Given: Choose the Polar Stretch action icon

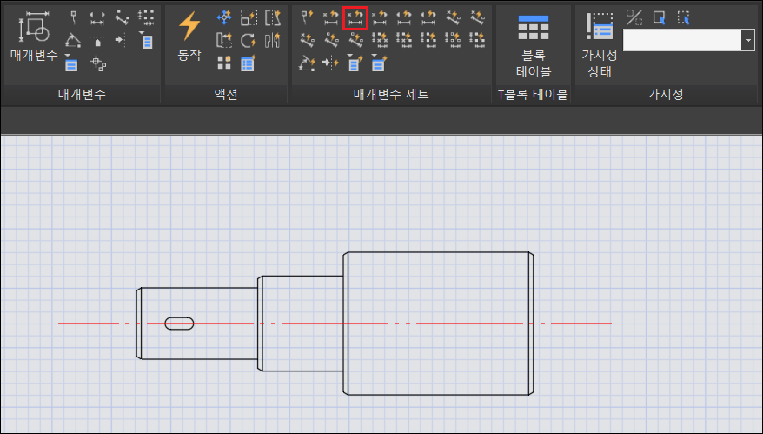Looking at the screenshot, I should pos(224,40).
